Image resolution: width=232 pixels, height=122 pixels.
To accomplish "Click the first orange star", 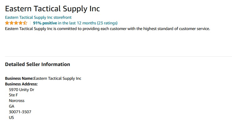I will 7,23.
